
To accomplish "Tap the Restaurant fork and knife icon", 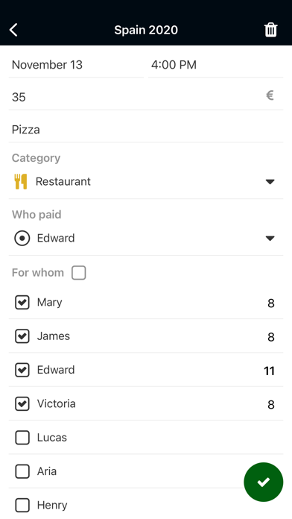I will click(21, 181).
